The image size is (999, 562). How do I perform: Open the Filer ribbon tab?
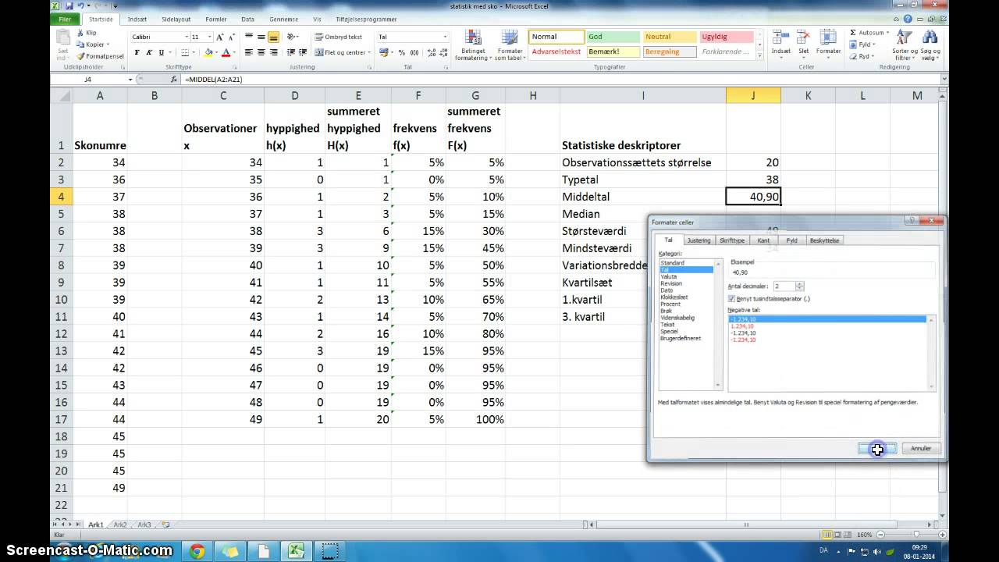point(66,19)
